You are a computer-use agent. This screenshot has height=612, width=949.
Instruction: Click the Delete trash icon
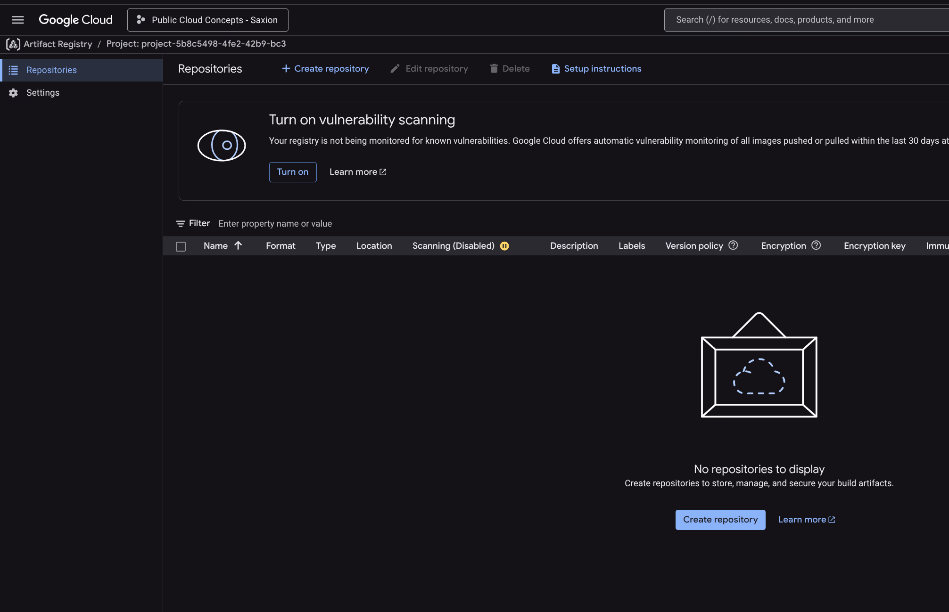click(494, 69)
